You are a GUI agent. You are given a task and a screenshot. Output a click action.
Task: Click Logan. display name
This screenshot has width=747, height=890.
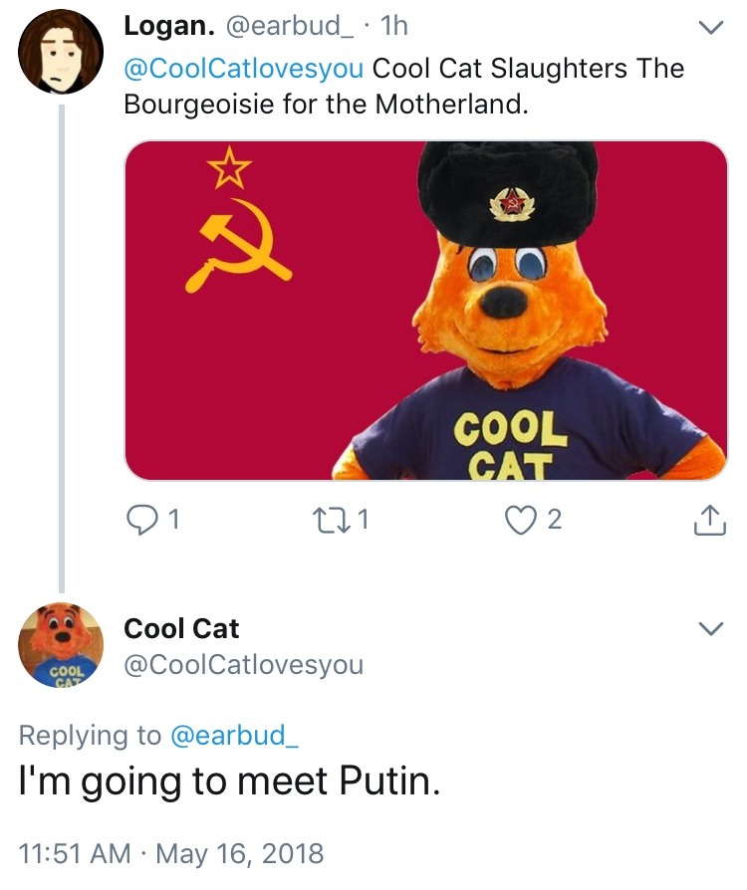pyautogui.click(x=161, y=28)
